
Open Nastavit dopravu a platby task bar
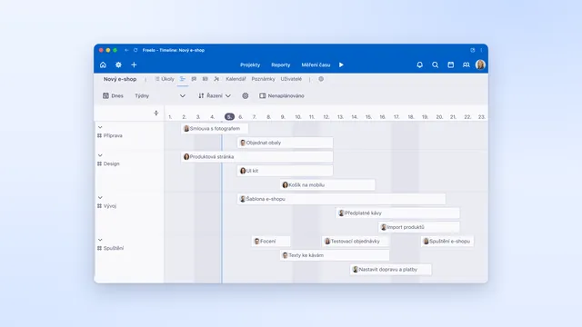point(391,270)
